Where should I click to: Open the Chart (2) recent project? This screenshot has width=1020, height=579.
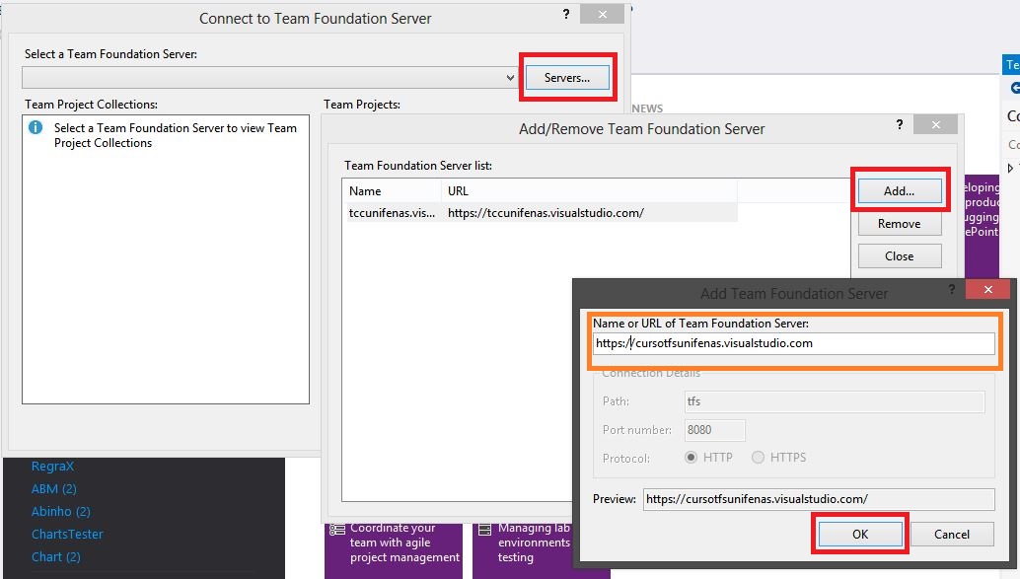tap(56, 557)
